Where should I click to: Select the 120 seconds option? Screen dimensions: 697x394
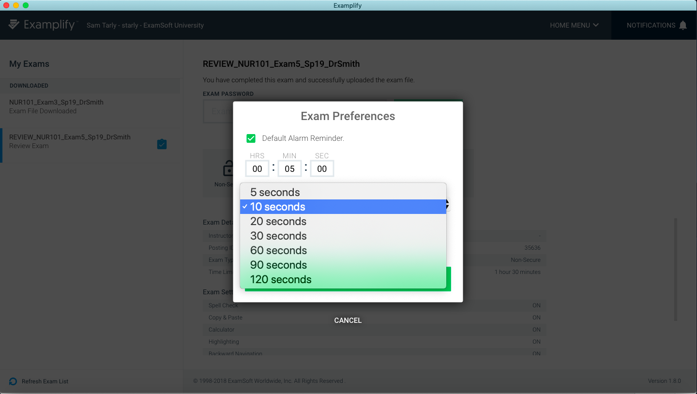pyautogui.click(x=343, y=279)
